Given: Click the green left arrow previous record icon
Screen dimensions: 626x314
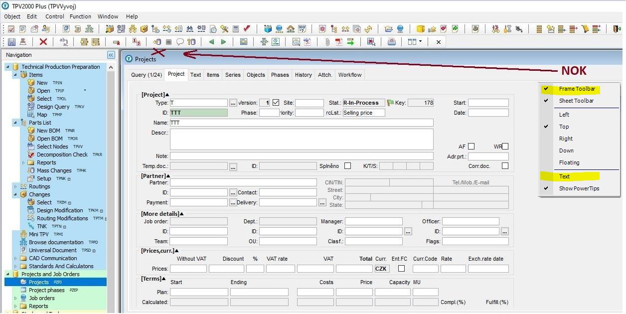Looking at the screenshot, I should (211, 42).
